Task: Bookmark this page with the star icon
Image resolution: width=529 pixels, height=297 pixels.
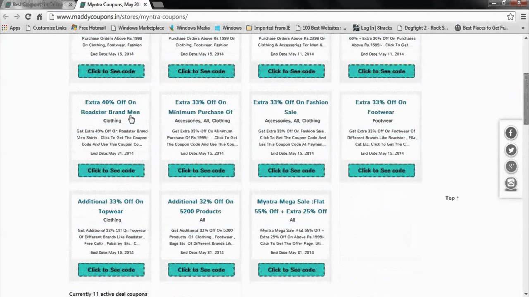Action: click(x=510, y=16)
